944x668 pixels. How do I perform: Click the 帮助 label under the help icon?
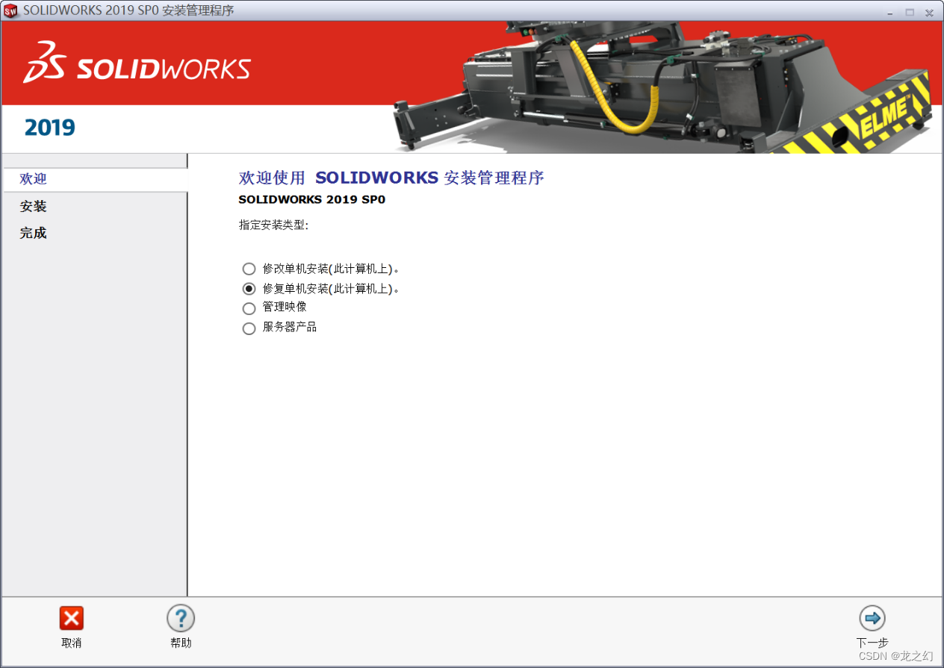coord(181,643)
